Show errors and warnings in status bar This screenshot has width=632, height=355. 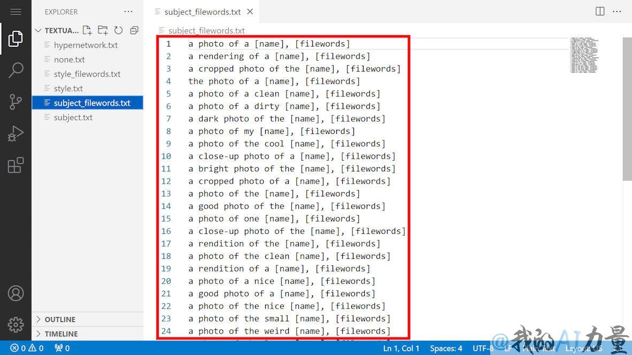pyautogui.click(x=27, y=348)
